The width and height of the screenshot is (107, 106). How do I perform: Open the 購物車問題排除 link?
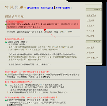point(63,8)
